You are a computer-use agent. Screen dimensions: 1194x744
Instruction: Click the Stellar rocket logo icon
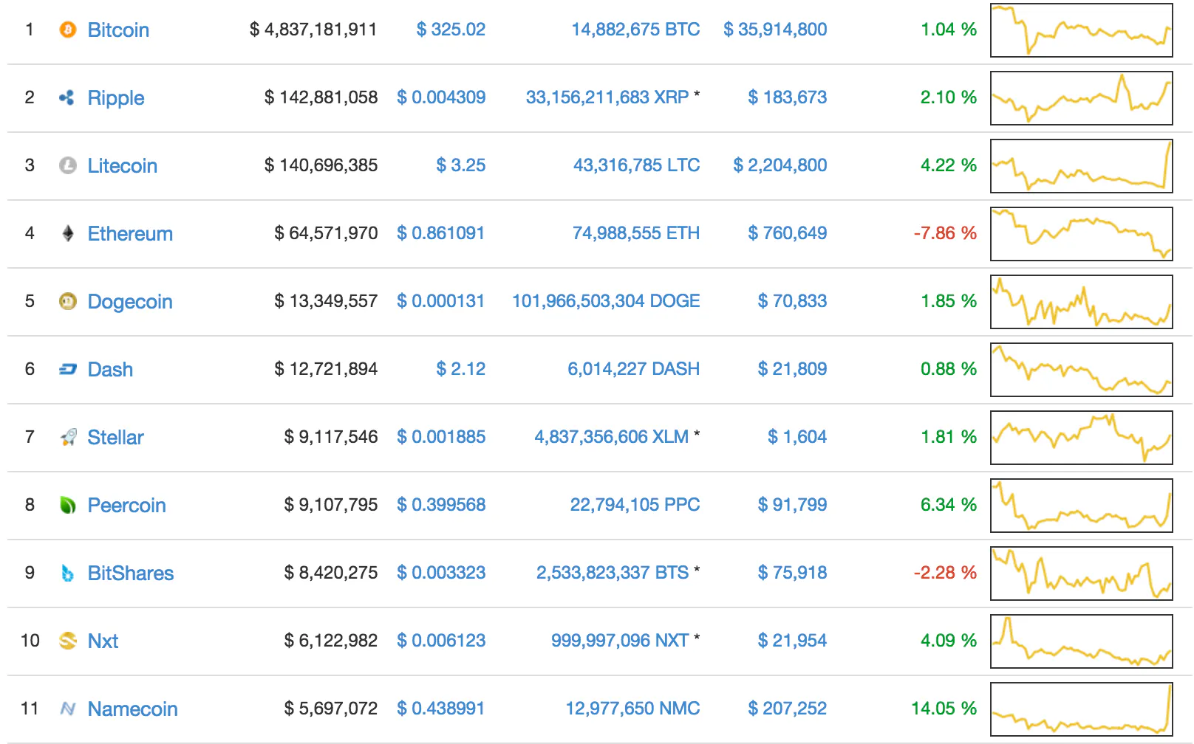click(67, 437)
